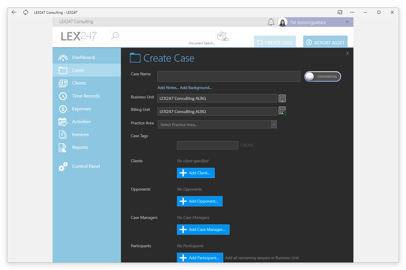Pick Business Unit using the building icon

click(282, 98)
